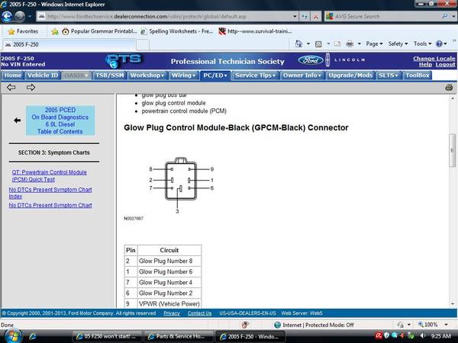Click the Read Mail toolbar icon

tap(337, 43)
